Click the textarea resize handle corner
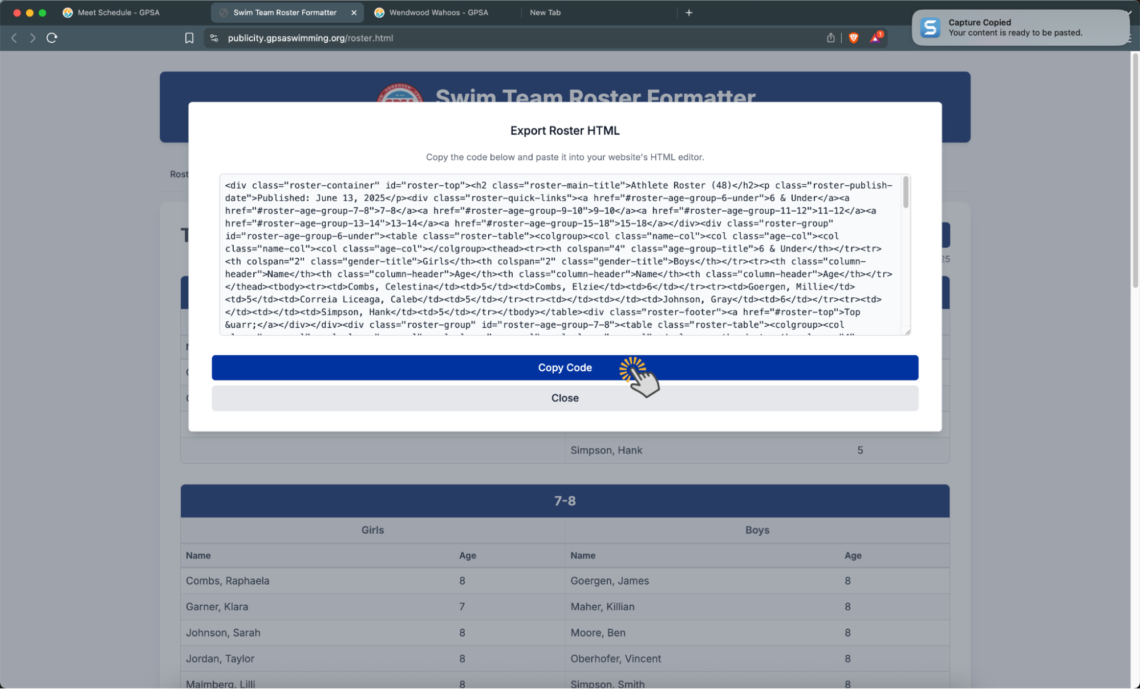The width and height of the screenshot is (1140, 689). [907, 332]
